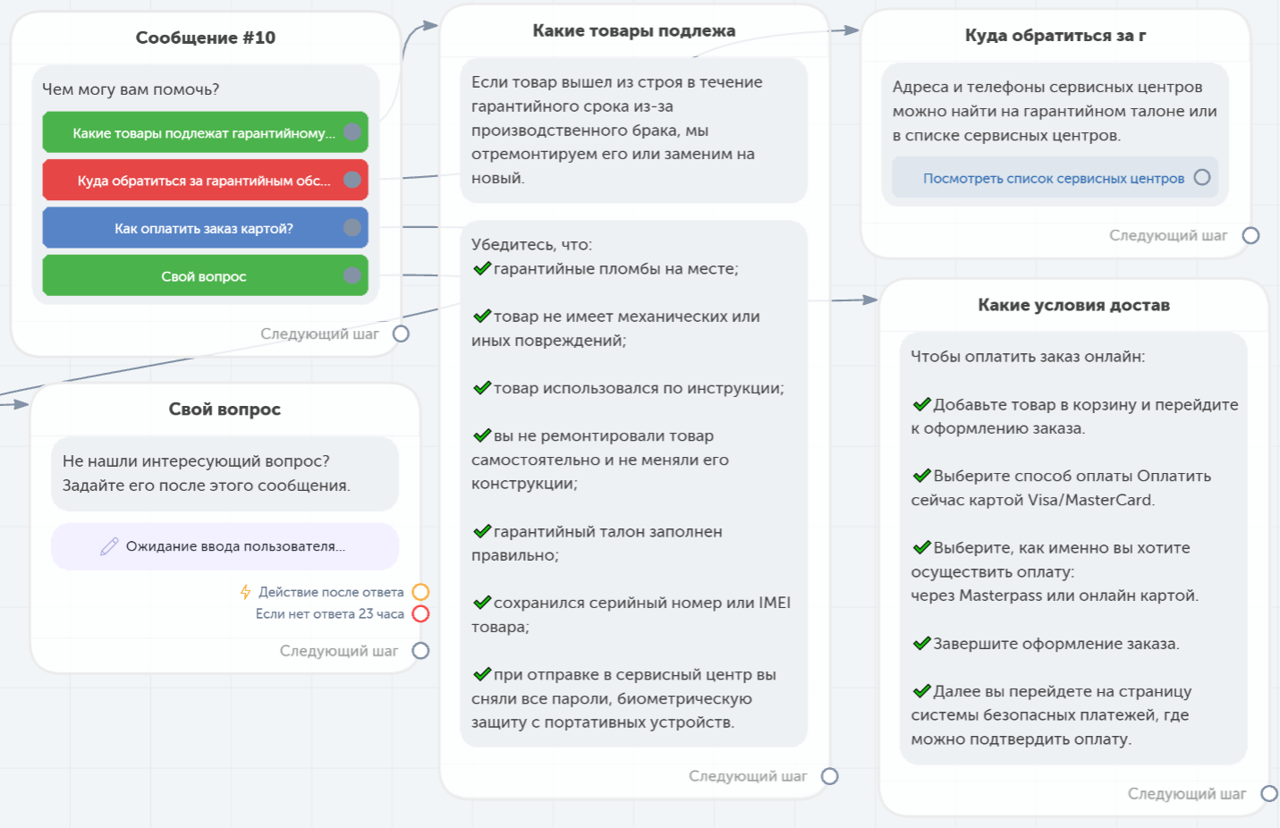This screenshot has height=828, width=1280.
Task: Click the blue 'Как оплатить заказ картой?' button
Action: pyautogui.click(x=205, y=228)
